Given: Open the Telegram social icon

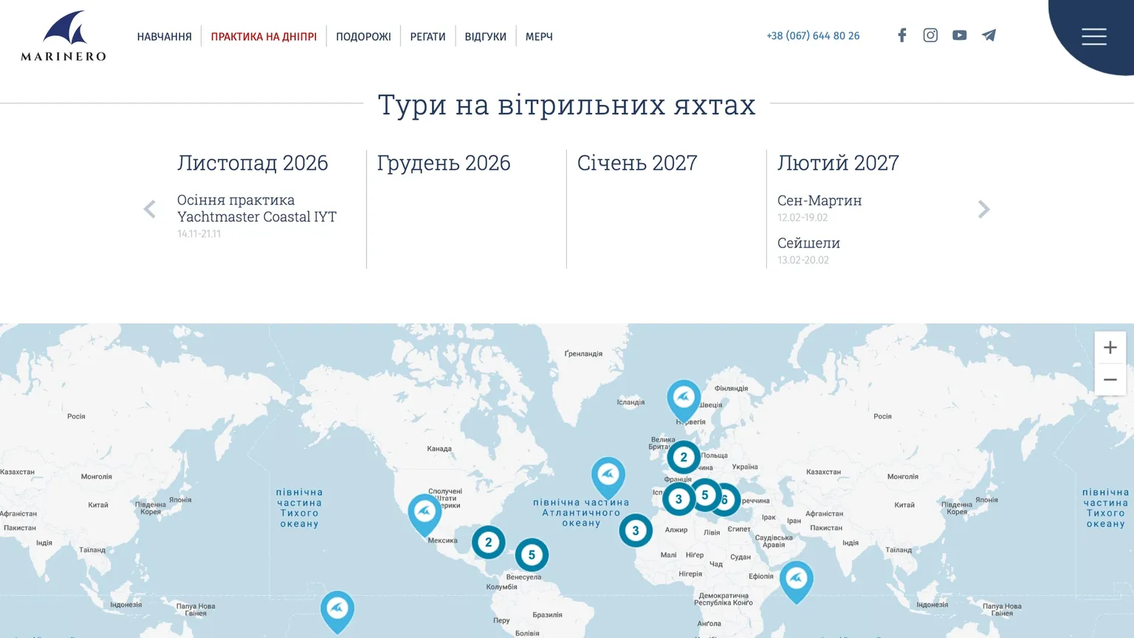Looking at the screenshot, I should pyautogui.click(x=989, y=35).
